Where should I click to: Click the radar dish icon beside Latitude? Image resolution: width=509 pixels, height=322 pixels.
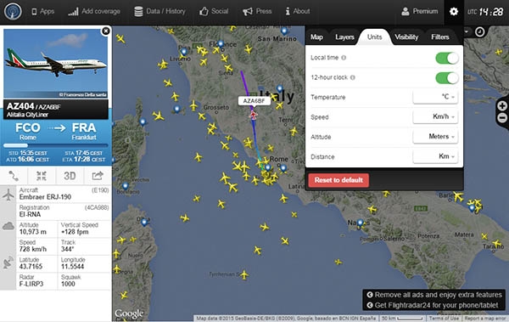(8, 263)
